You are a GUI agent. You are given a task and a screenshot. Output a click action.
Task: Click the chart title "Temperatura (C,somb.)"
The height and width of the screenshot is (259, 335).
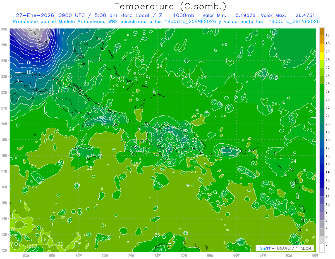170,6
